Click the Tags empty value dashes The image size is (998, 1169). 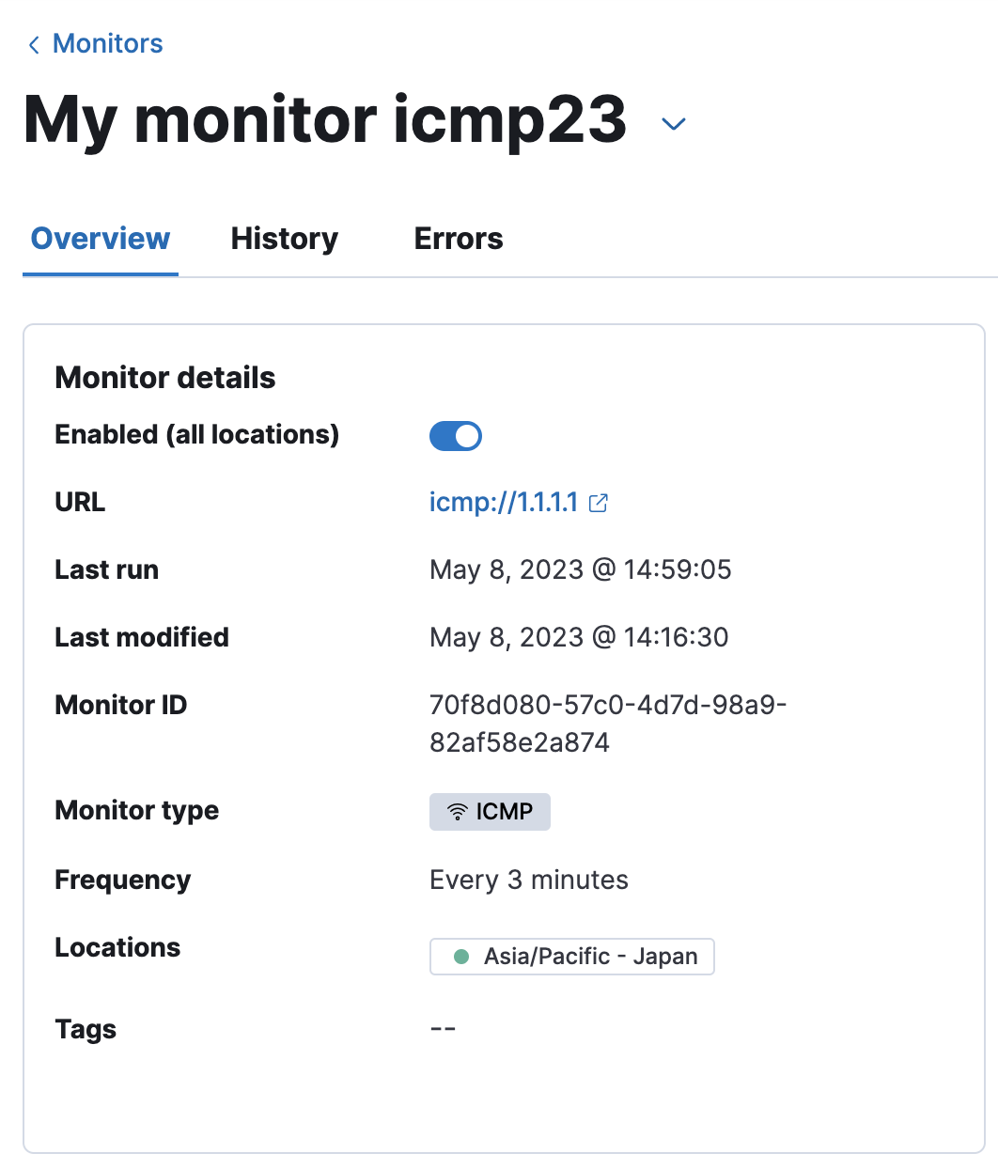click(443, 1029)
